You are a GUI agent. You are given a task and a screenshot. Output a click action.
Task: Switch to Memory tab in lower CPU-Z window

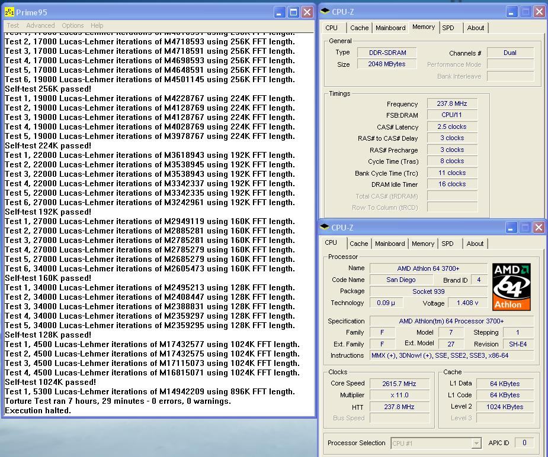point(423,244)
